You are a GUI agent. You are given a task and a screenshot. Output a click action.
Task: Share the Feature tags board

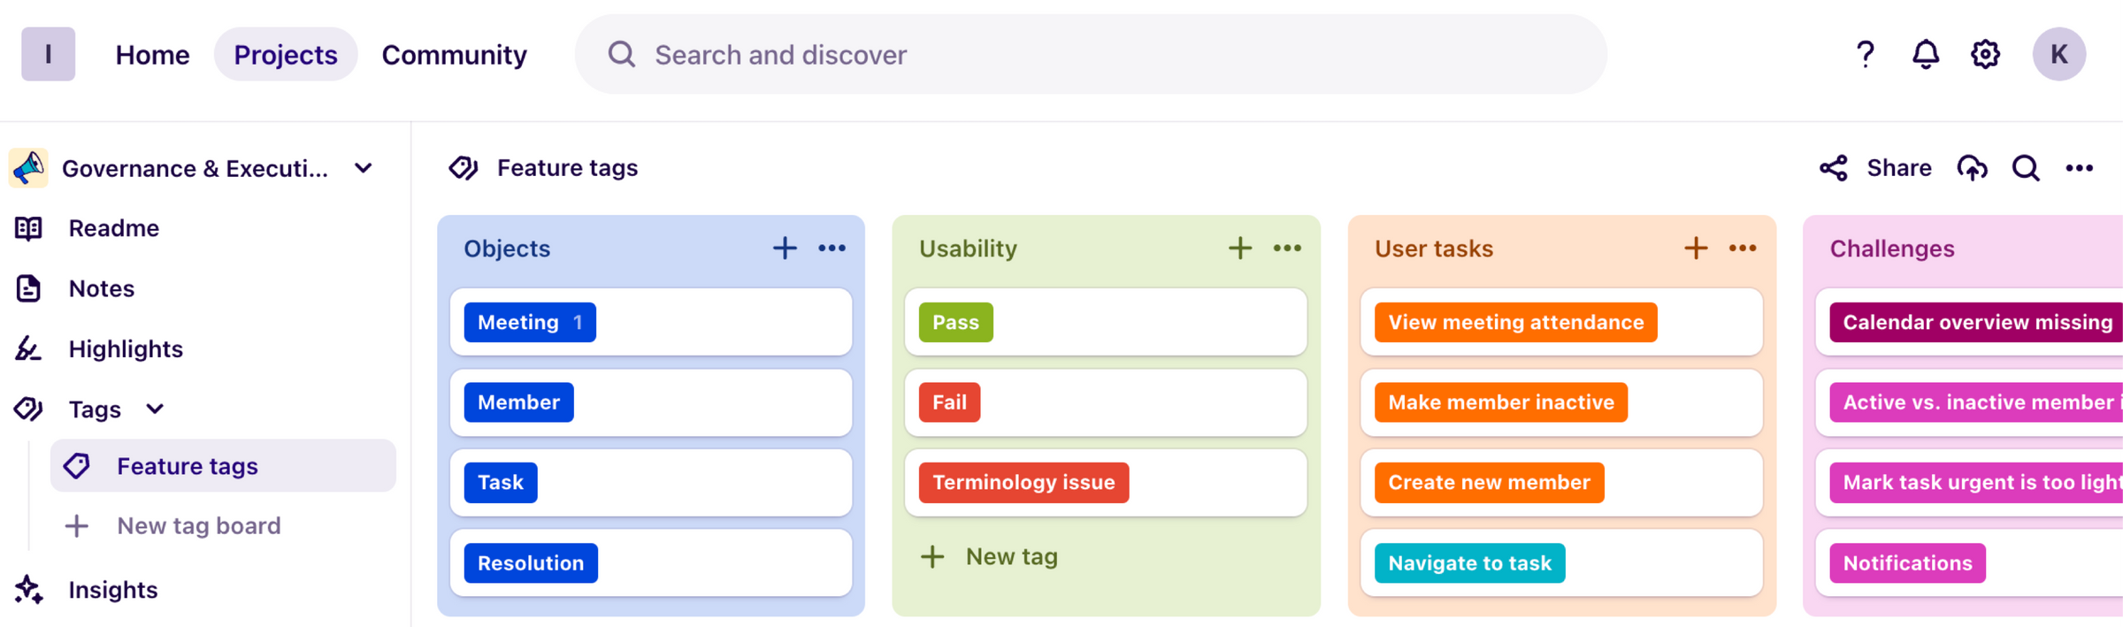click(x=1876, y=168)
